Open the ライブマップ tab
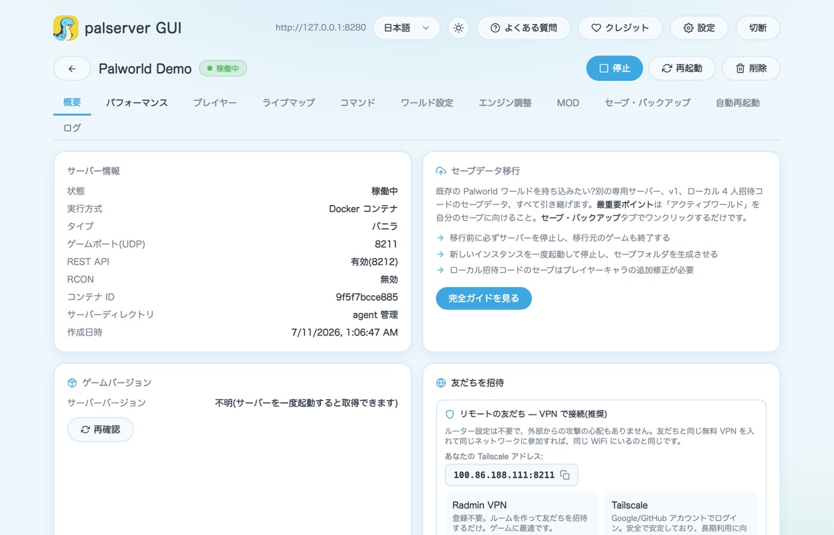The height and width of the screenshot is (535, 834). (x=288, y=103)
